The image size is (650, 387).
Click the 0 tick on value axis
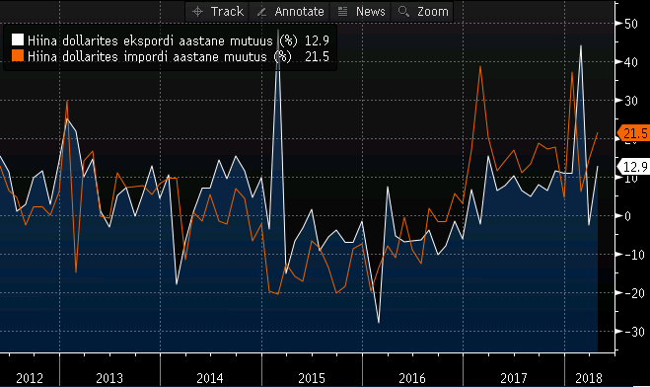click(x=627, y=216)
